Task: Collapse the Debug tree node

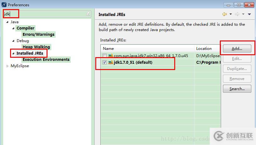Action: 14,41
